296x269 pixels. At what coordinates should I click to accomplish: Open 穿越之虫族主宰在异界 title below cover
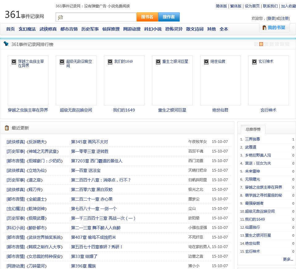pyautogui.click(x=28, y=110)
